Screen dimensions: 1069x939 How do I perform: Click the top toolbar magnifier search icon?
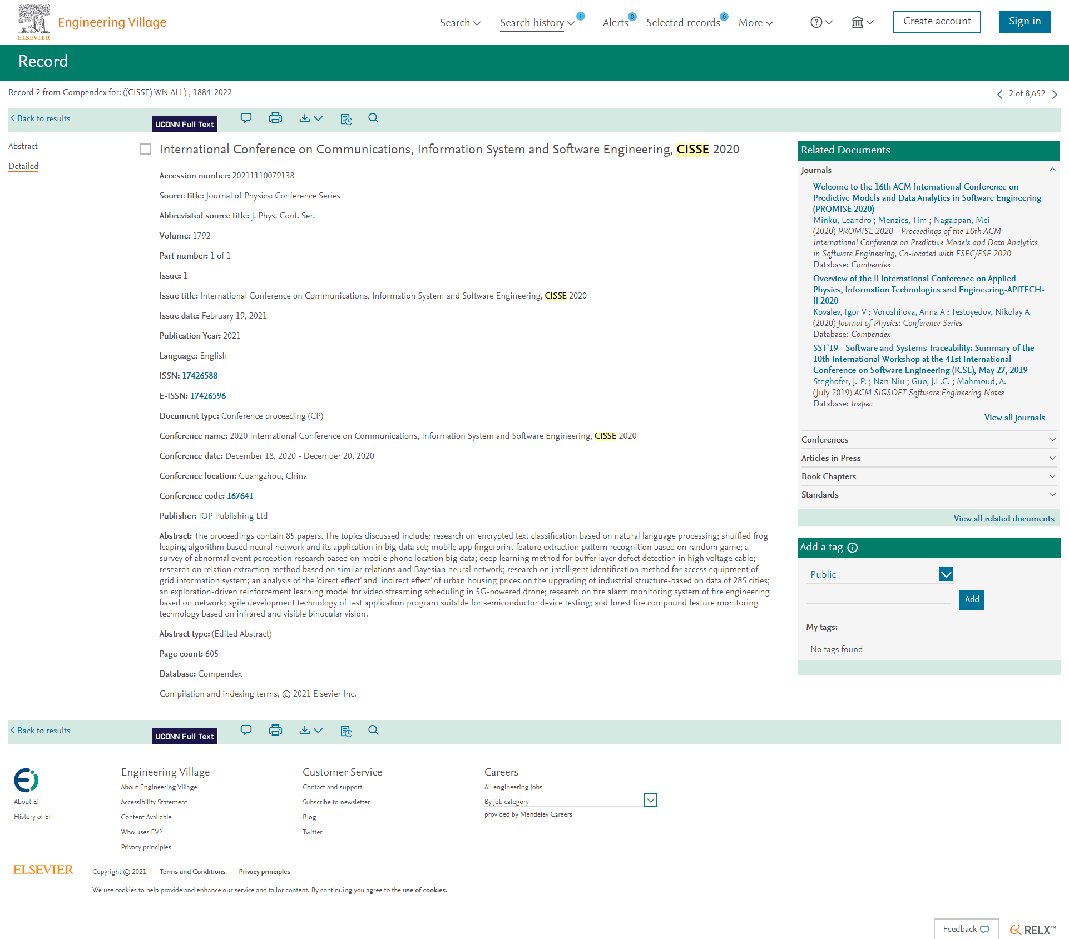click(373, 118)
